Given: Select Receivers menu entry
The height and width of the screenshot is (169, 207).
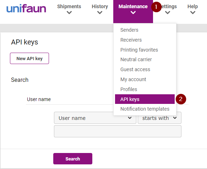Looking at the screenshot, I should tap(131, 40).
